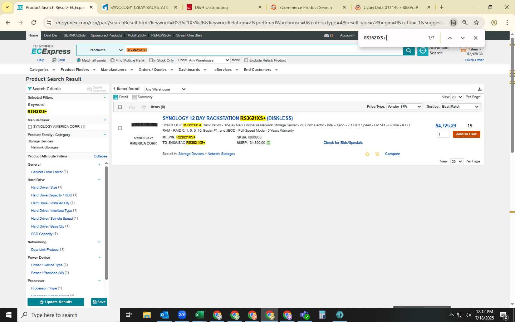515x322 pixels.
Task: Click quantity input field for RS3621XS+
Action: (x=443, y=134)
